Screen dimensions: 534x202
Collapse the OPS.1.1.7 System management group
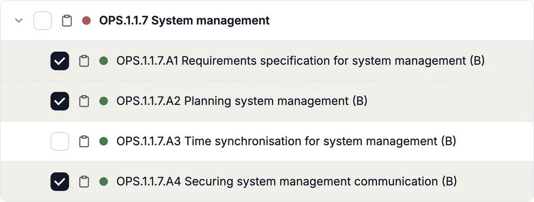tap(19, 21)
